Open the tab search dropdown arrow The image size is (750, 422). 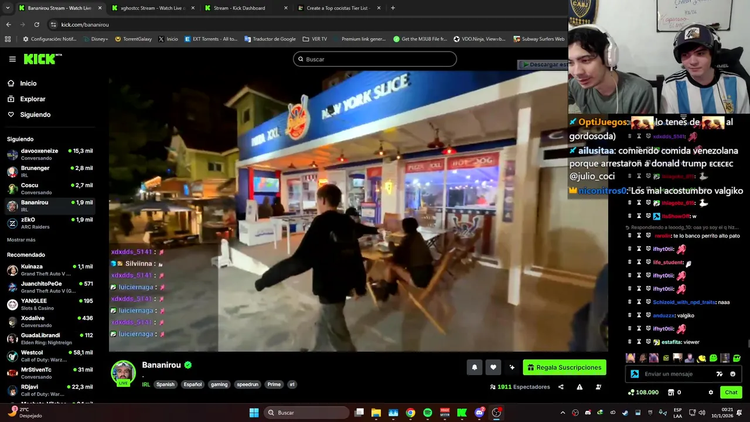(x=8, y=8)
